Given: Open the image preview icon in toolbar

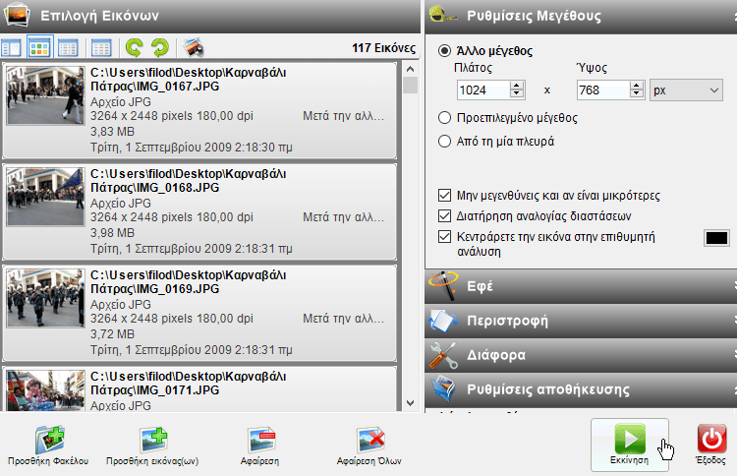Looking at the screenshot, I should pyautogui.click(x=194, y=47).
